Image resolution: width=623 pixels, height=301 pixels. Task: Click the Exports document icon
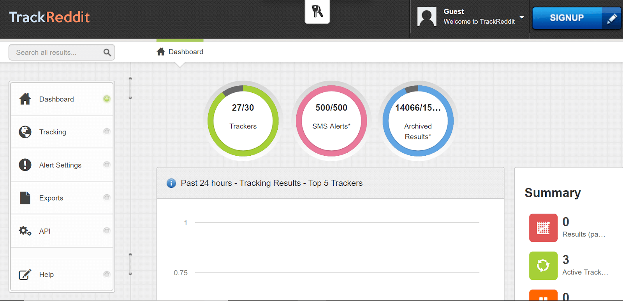tap(25, 198)
